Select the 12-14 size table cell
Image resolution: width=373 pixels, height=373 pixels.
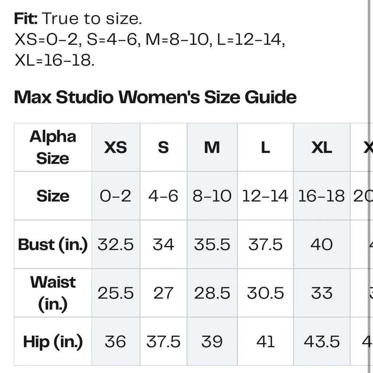point(265,196)
